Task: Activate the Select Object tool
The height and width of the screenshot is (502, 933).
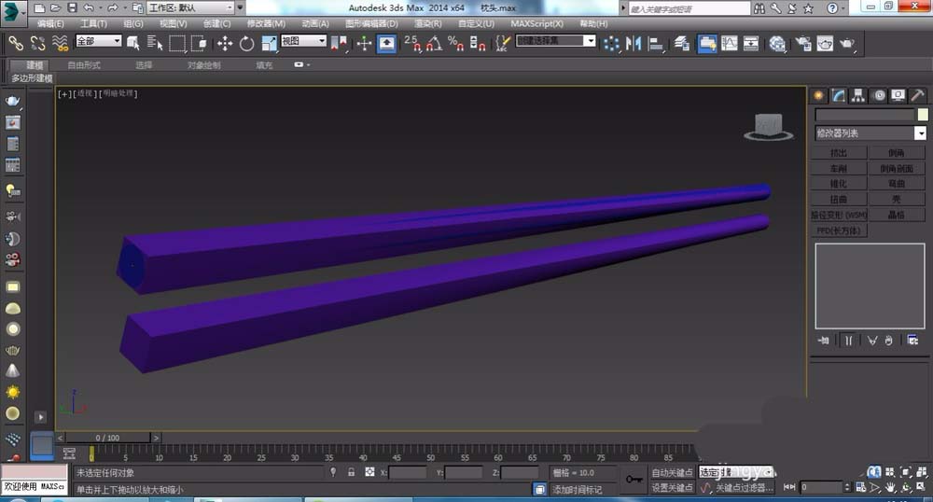Action: pos(133,43)
